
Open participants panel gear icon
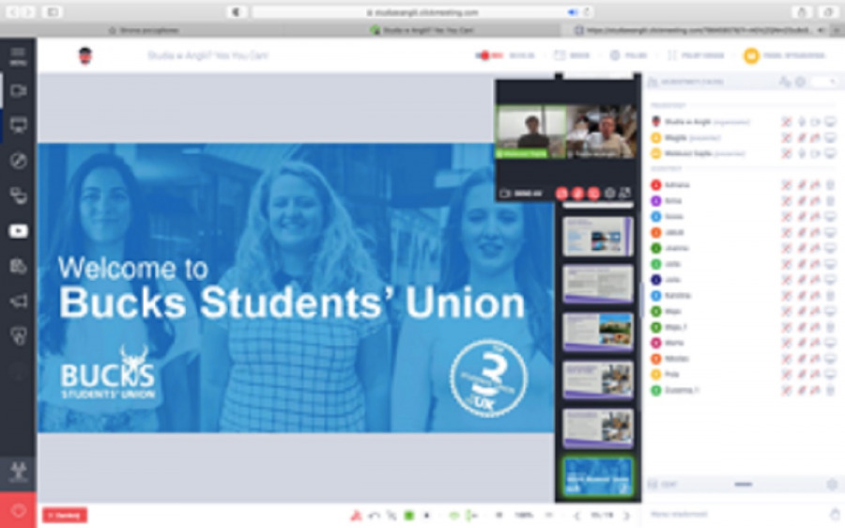800,82
